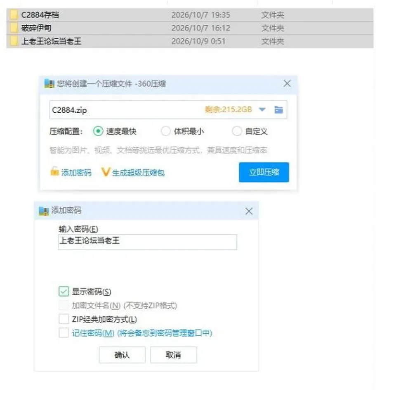396x394 pixels.
Task: Click the 文件夹 type cell of C2884存档
Action: click(x=273, y=15)
